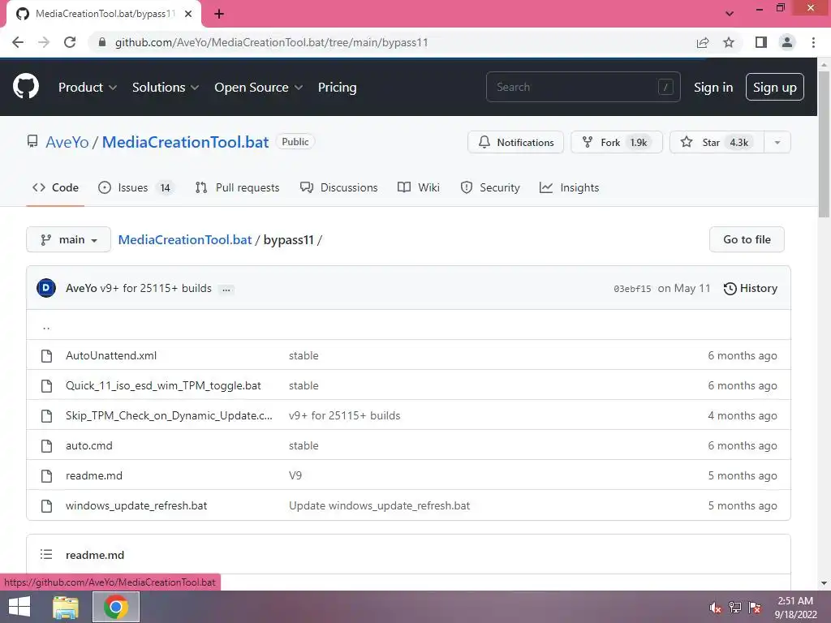Screen dimensions: 831x623
Task: Open the tab search chevron in title bar
Action: (x=730, y=14)
